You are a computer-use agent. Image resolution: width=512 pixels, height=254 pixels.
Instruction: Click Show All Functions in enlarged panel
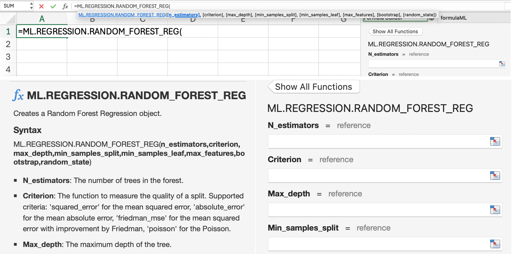(314, 87)
